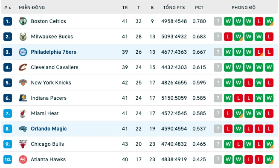The width and height of the screenshot is (279, 168).
Task: Sort table by the # rank column
Action: pyautogui.click(x=8, y=8)
